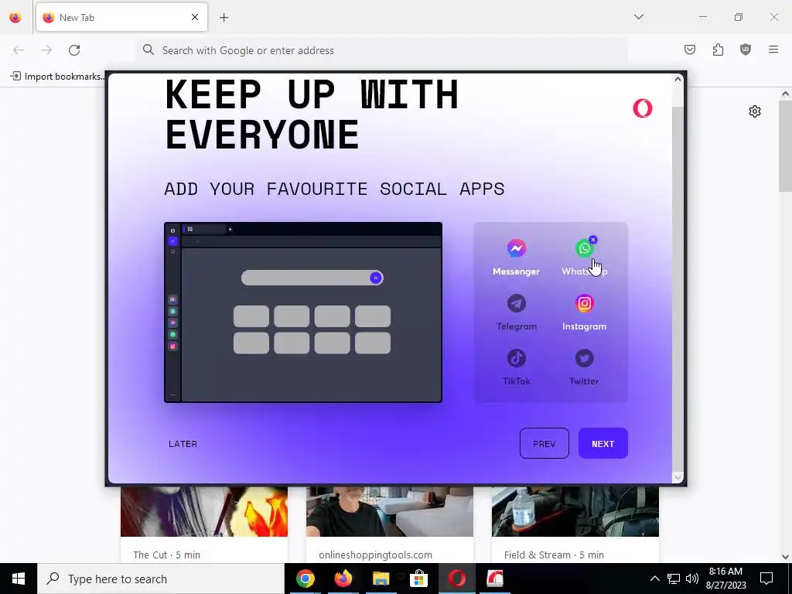The height and width of the screenshot is (594, 792).
Task: Skip setup by clicking LATER
Action: tap(183, 444)
